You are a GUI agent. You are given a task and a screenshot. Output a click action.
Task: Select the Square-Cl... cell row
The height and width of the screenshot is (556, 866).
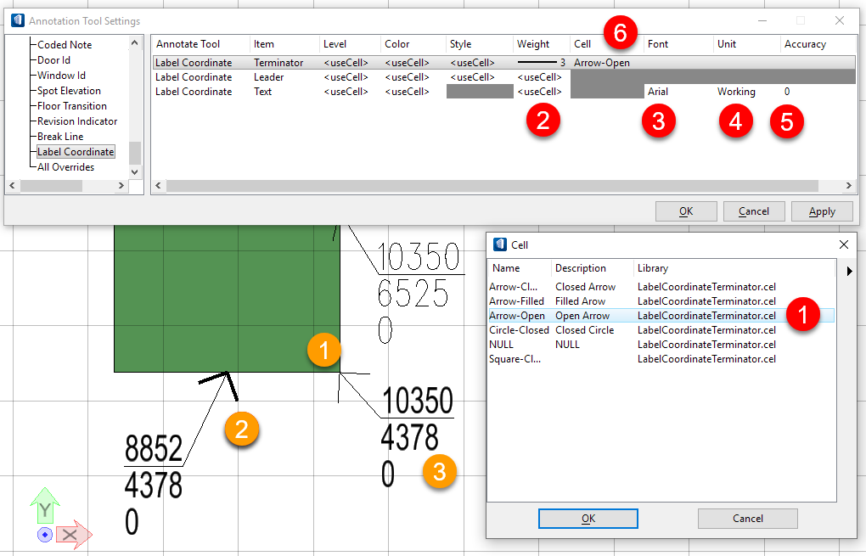coord(661,359)
